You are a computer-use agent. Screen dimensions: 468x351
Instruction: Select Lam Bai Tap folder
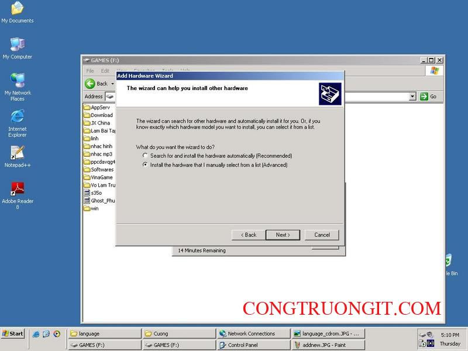coord(99,130)
